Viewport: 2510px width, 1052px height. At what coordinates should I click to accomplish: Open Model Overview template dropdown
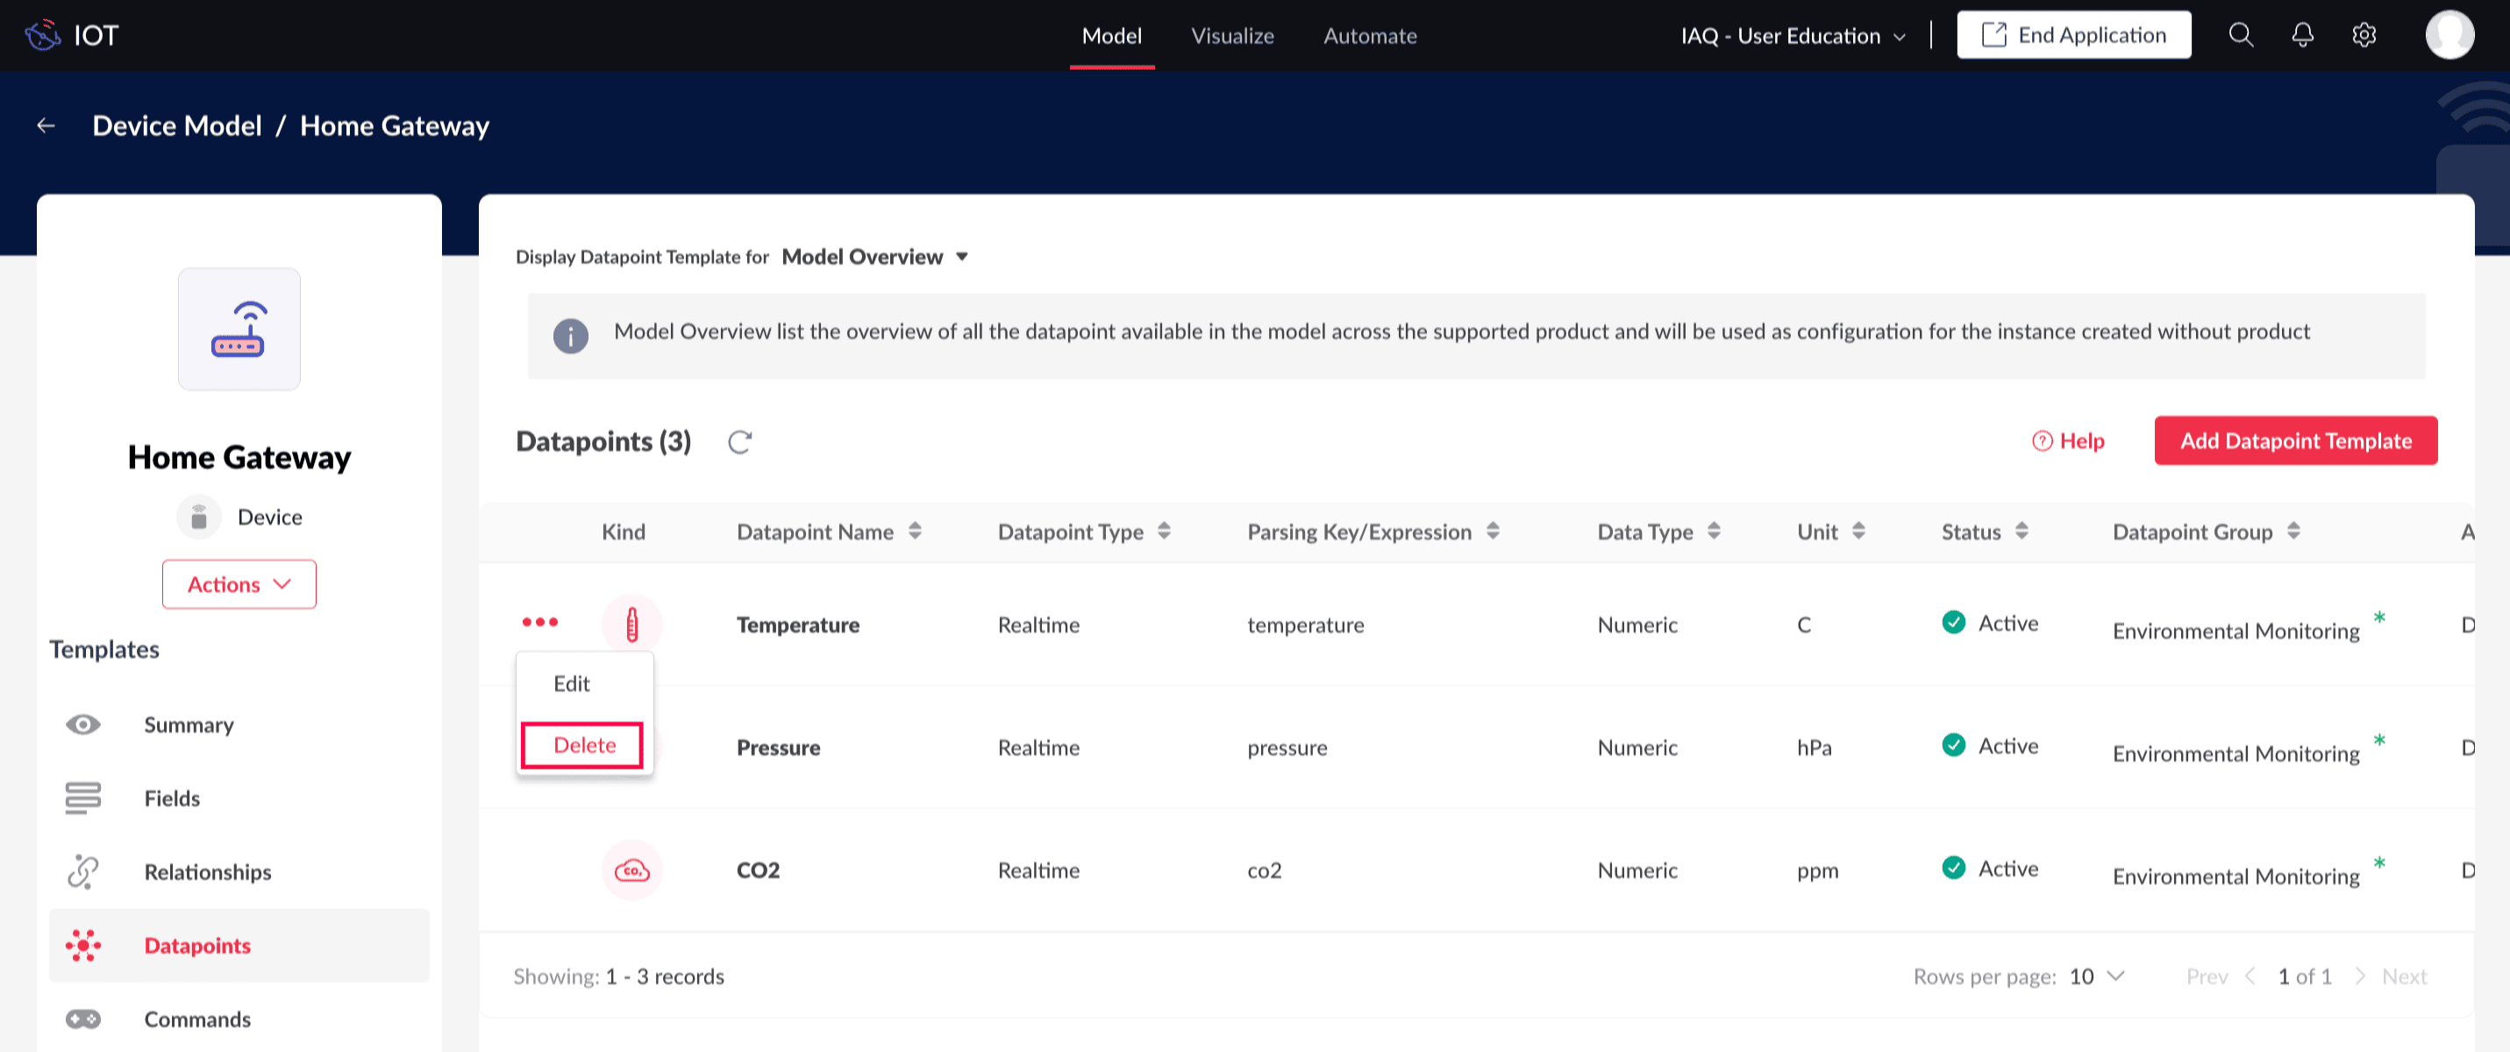pyautogui.click(x=874, y=257)
